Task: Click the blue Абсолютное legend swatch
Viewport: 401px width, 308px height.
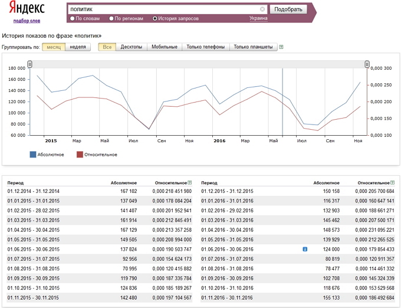Action: coord(33,155)
